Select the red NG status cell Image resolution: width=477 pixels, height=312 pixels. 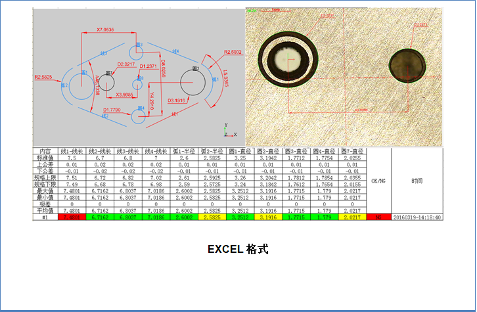(378, 216)
